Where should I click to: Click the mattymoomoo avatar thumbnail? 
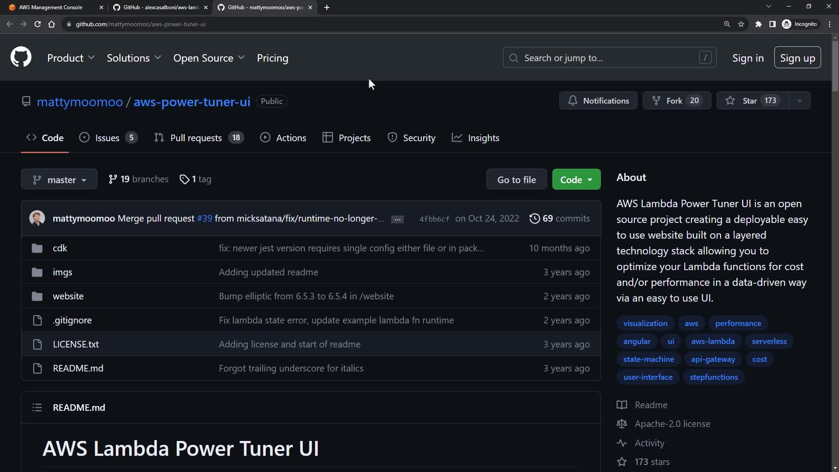[x=37, y=218]
